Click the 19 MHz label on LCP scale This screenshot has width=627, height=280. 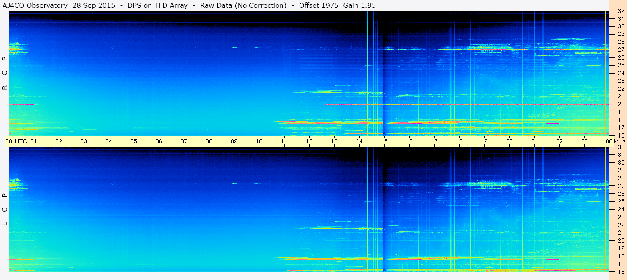click(x=621, y=248)
